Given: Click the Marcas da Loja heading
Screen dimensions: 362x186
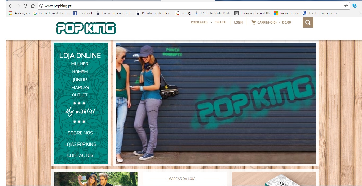Looking at the screenshot, I should pyautogui.click(x=182, y=179).
